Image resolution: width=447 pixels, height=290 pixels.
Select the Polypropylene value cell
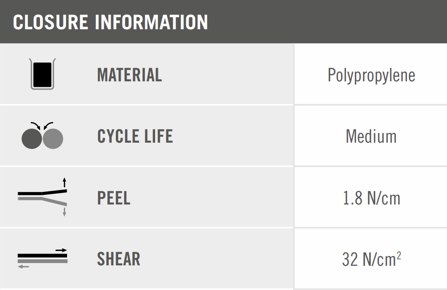[x=371, y=75]
